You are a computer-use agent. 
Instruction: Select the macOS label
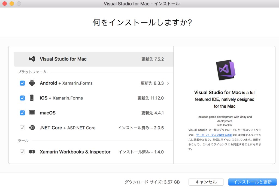tap(48, 113)
